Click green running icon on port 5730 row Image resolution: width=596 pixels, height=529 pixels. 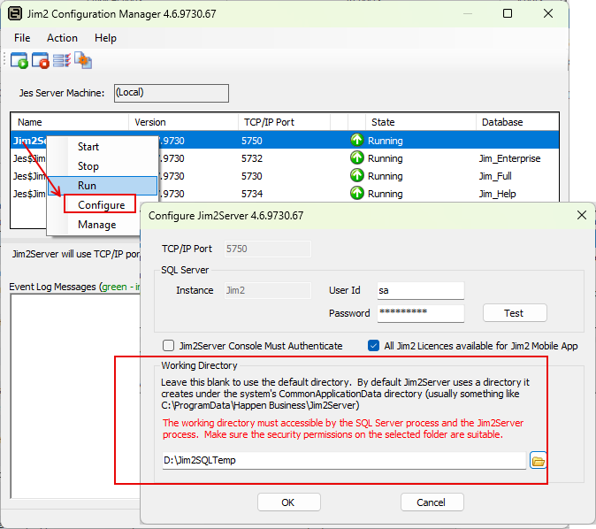pyautogui.click(x=357, y=176)
